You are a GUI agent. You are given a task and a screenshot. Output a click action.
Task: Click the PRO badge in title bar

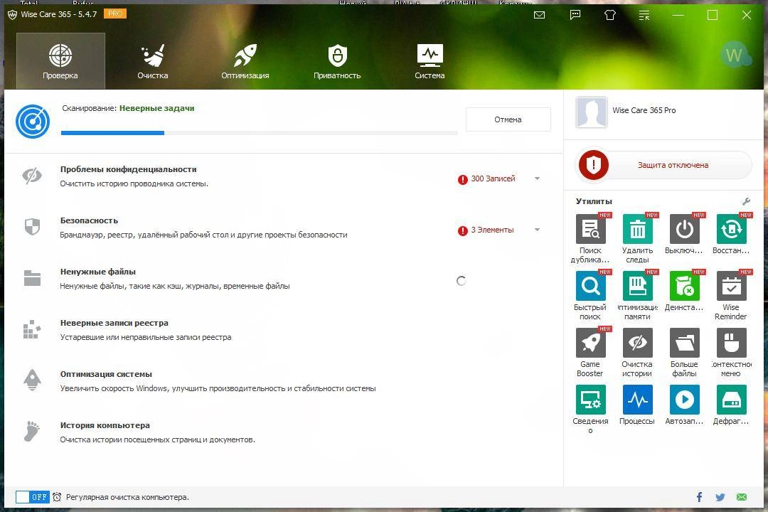point(115,14)
